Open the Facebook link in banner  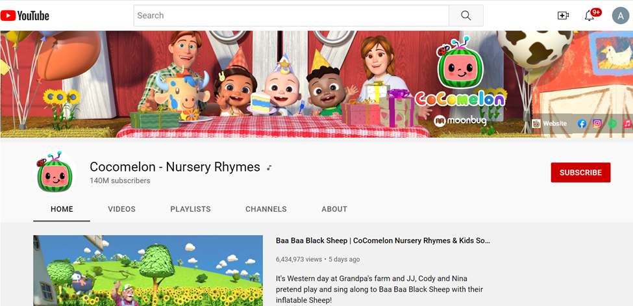pyautogui.click(x=582, y=123)
